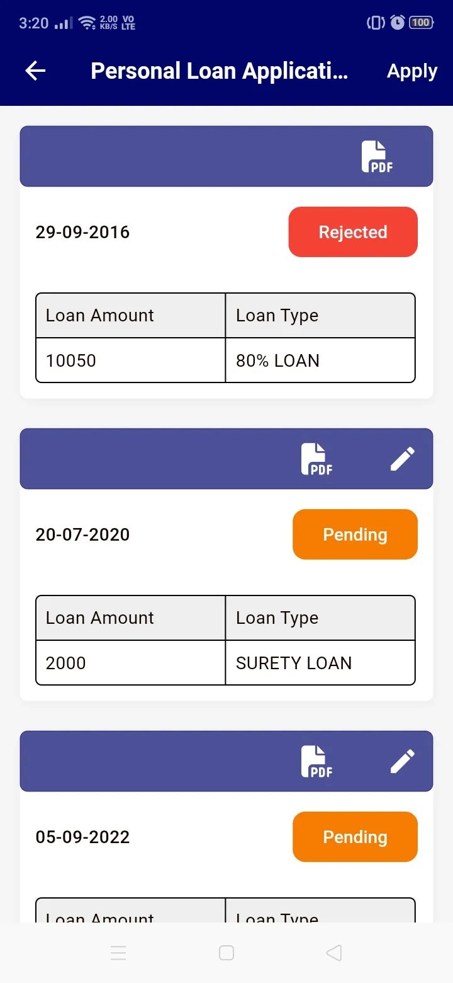Download PDF of the 20-07-2020 application
Image resolution: width=453 pixels, height=983 pixels.
(316, 459)
